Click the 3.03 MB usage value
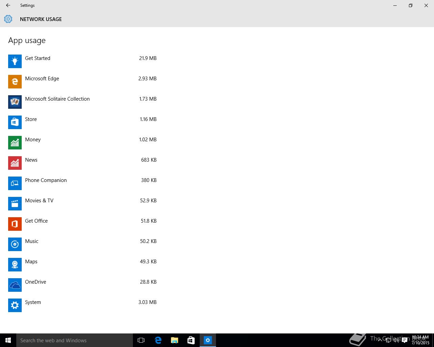 coord(147,302)
